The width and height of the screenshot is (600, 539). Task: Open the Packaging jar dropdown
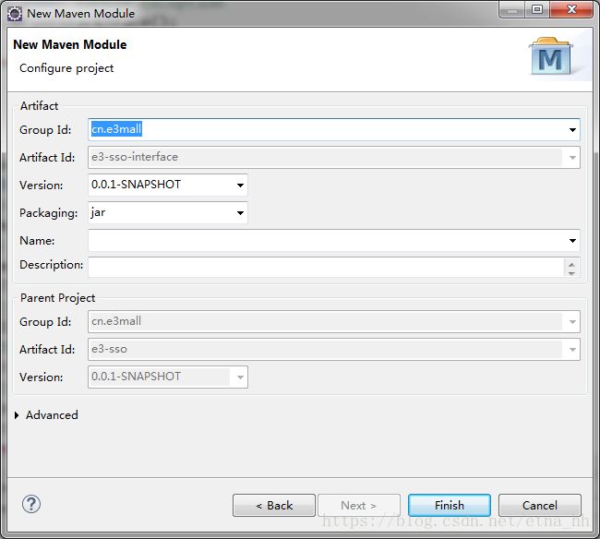pyautogui.click(x=240, y=213)
